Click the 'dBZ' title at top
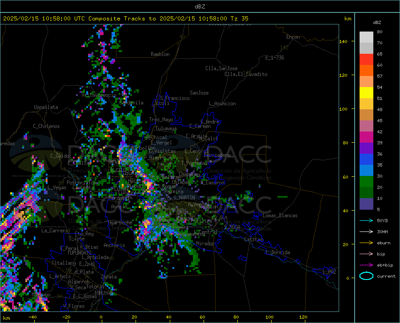The image size is (400, 323). (x=200, y=7)
